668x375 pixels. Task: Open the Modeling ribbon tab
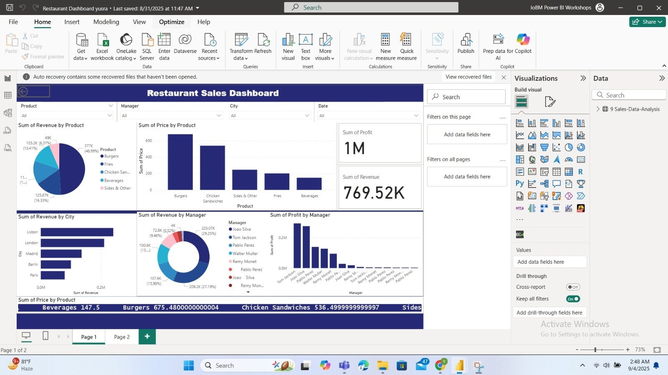(106, 22)
